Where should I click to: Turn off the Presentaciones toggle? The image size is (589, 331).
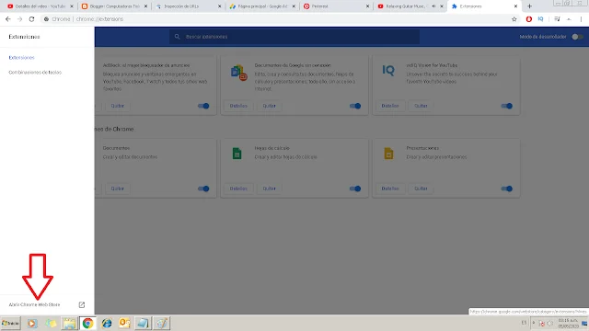(507, 188)
